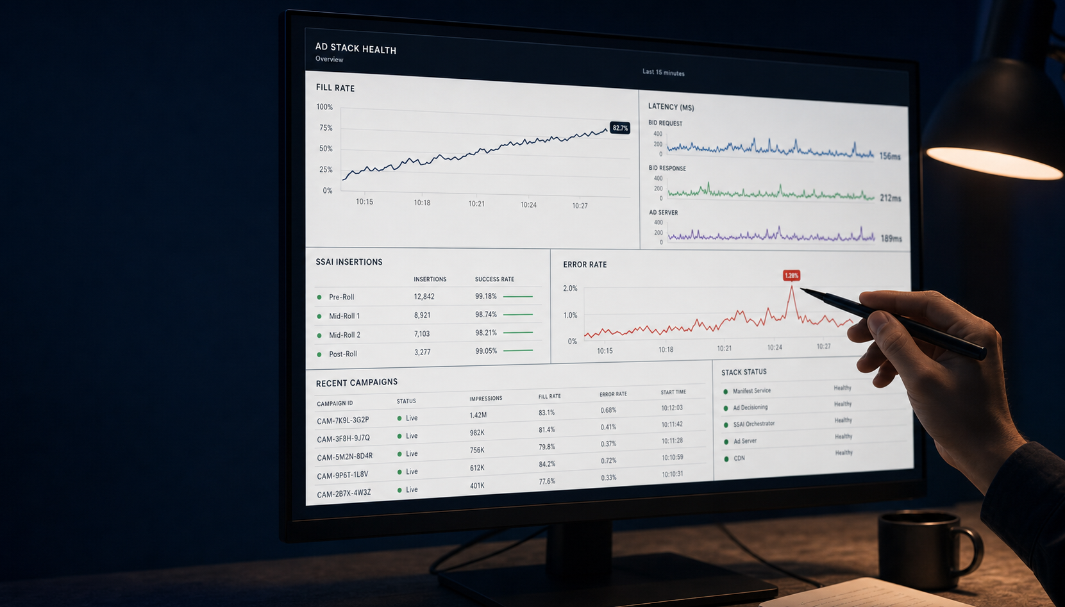Click the 1.42M impressions value
Image resolution: width=1065 pixels, height=607 pixels.
(478, 415)
